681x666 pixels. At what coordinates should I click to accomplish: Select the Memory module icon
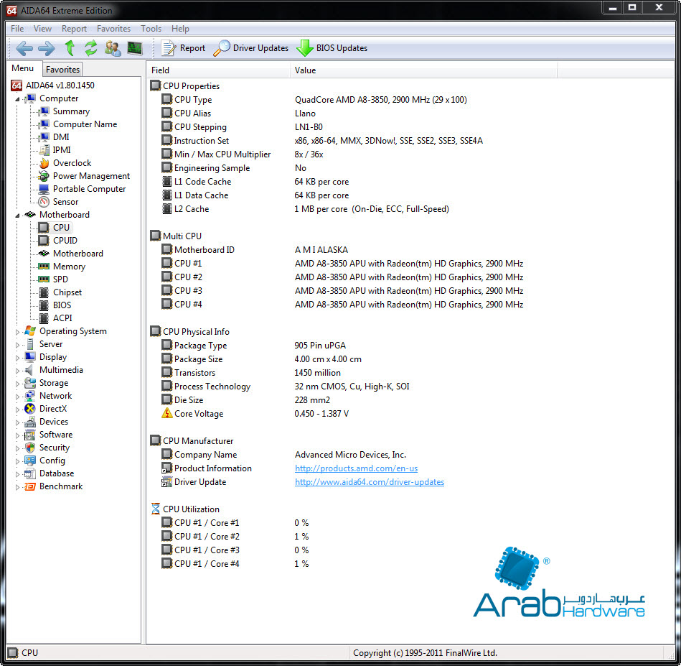point(44,267)
